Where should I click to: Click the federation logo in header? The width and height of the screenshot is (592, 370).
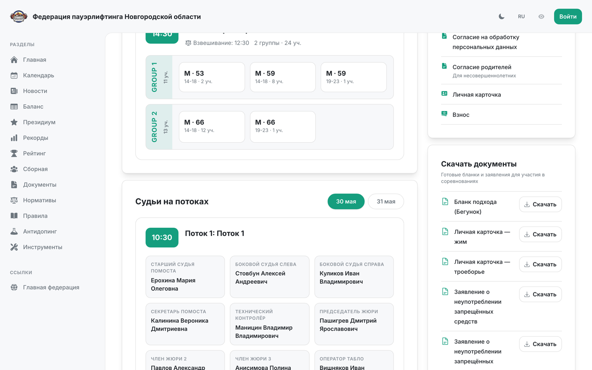(x=18, y=16)
